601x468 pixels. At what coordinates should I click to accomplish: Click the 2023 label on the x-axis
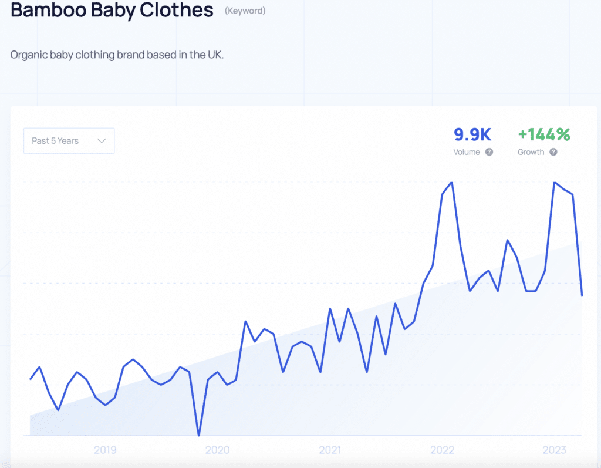555,450
